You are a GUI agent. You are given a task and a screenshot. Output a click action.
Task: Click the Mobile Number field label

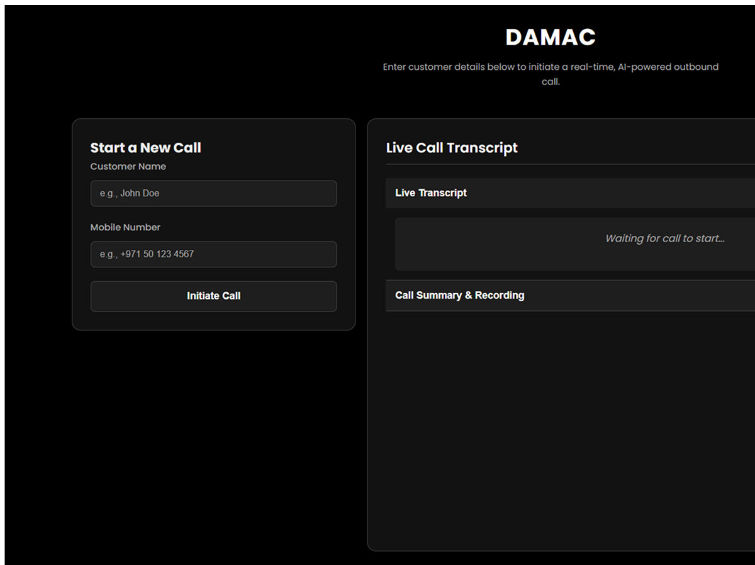(x=125, y=227)
